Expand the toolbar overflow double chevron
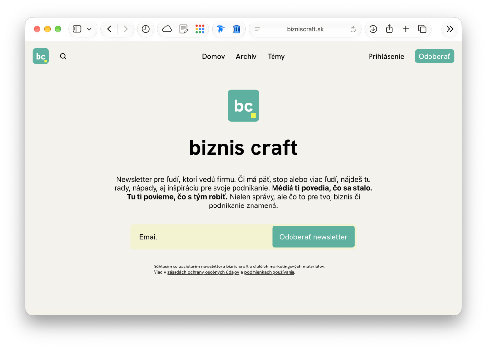The width and height of the screenshot is (487, 349). pyautogui.click(x=450, y=29)
